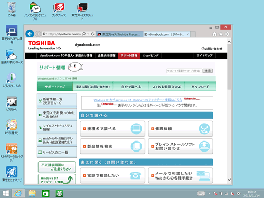
Task: Open the サイトマップ menu item
Action: tap(204, 56)
